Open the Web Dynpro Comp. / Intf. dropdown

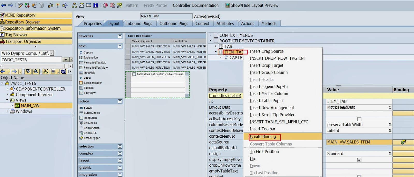point(52,53)
